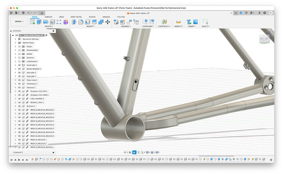The image size is (283, 174).
Task: Click the Select tool icon
Action: (x=205, y=22)
